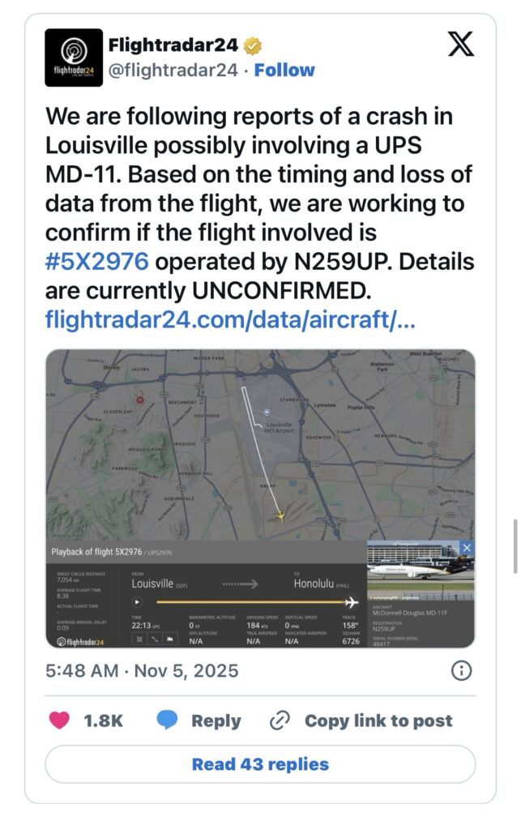Viewport: 521px width, 830px height.
Task: Click the Read 43 replies button
Action: pyautogui.click(x=260, y=764)
